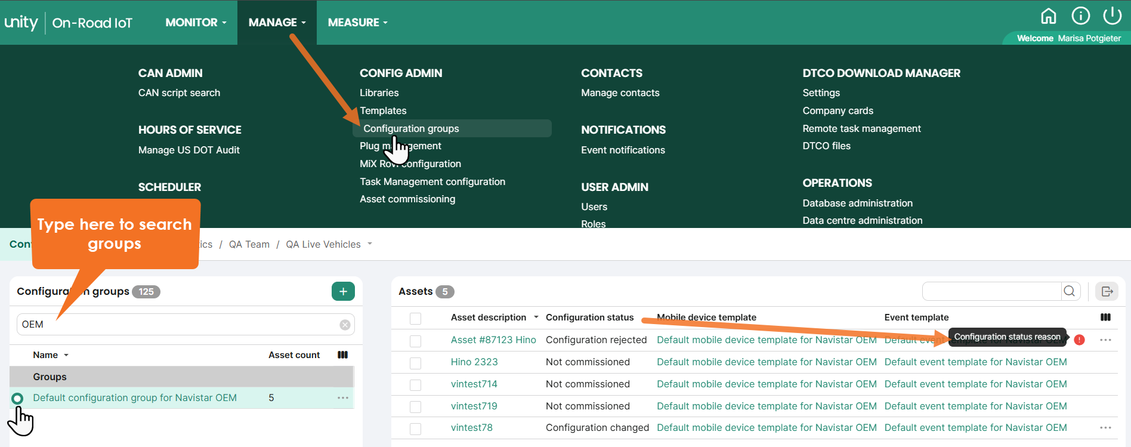Open the home page icon
Screen dimensions: 1131x447
click(x=1048, y=16)
